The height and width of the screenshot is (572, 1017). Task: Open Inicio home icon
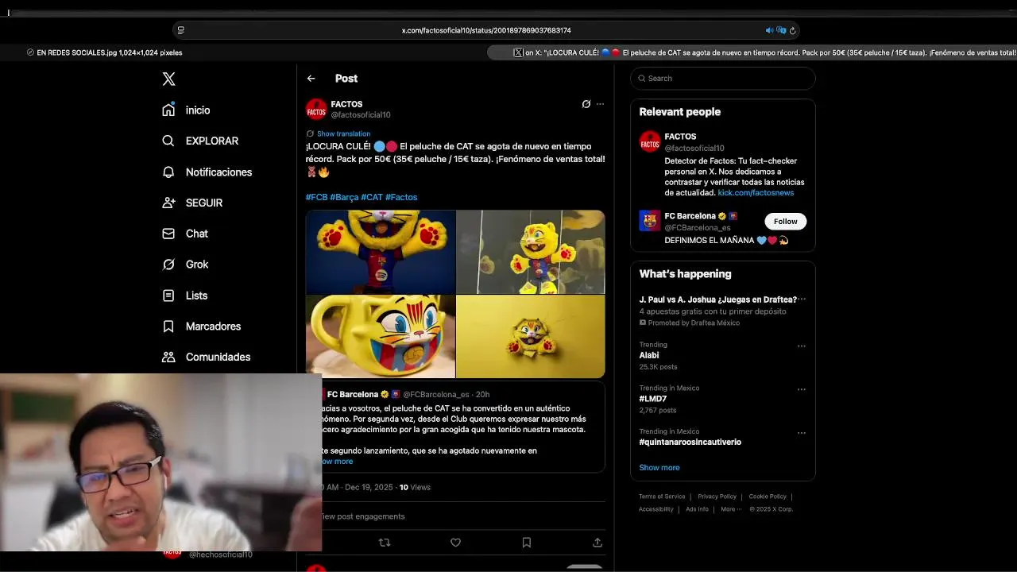point(168,110)
